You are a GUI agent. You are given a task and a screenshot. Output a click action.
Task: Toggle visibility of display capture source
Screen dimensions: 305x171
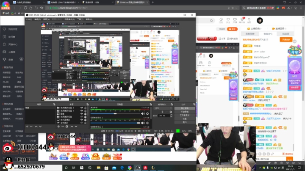(82, 120)
